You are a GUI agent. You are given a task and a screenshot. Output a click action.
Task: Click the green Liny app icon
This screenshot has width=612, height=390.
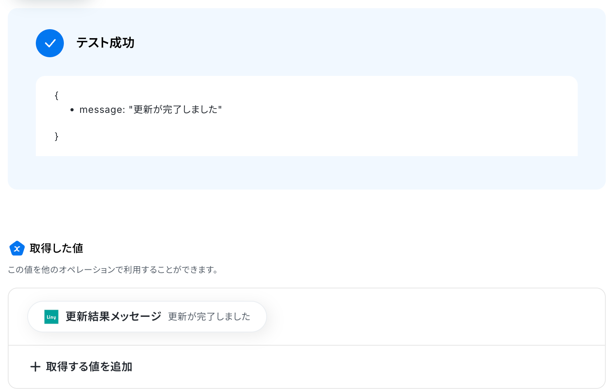(51, 317)
